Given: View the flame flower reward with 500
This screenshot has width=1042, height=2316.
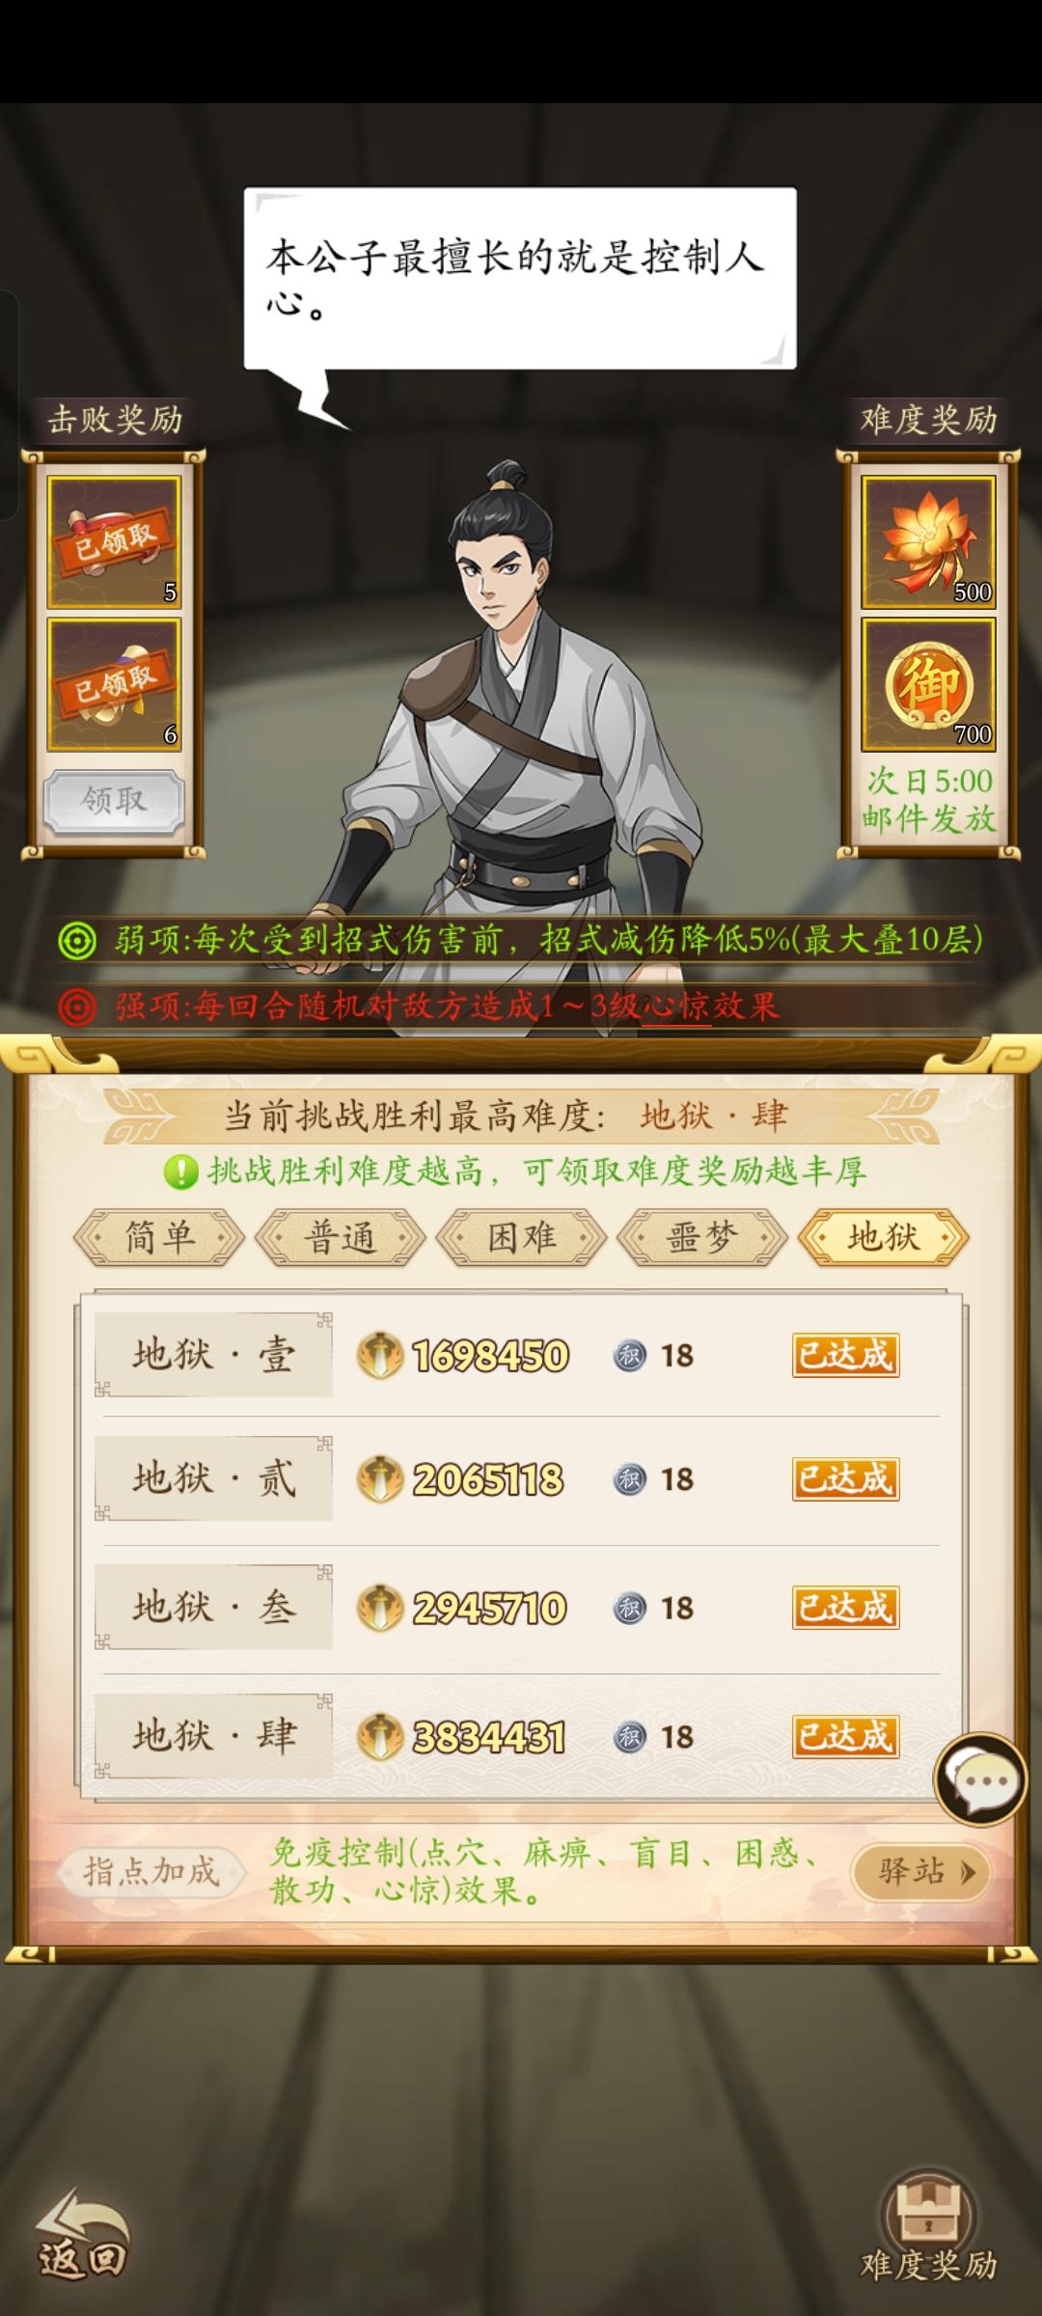Looking at the screenshot, I should click(x=927, y=541).
